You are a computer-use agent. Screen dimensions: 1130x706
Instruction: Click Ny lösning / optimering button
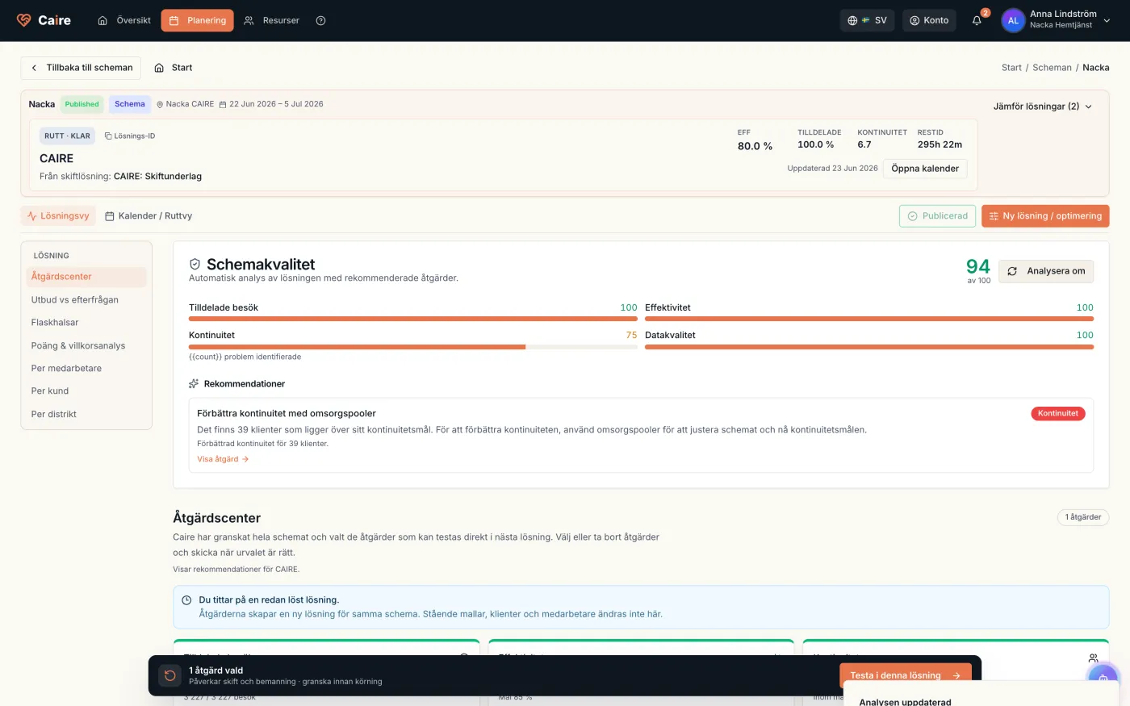tap(1045, 216)
